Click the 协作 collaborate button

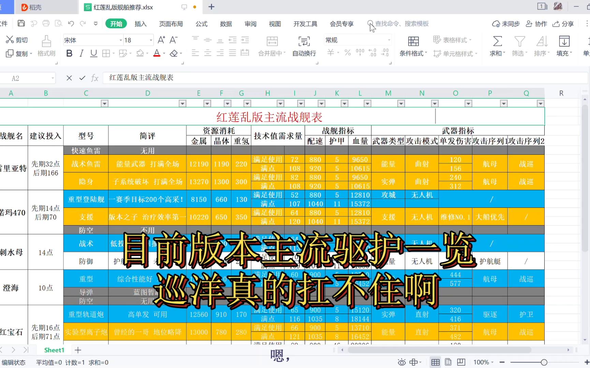pos(536,24)
